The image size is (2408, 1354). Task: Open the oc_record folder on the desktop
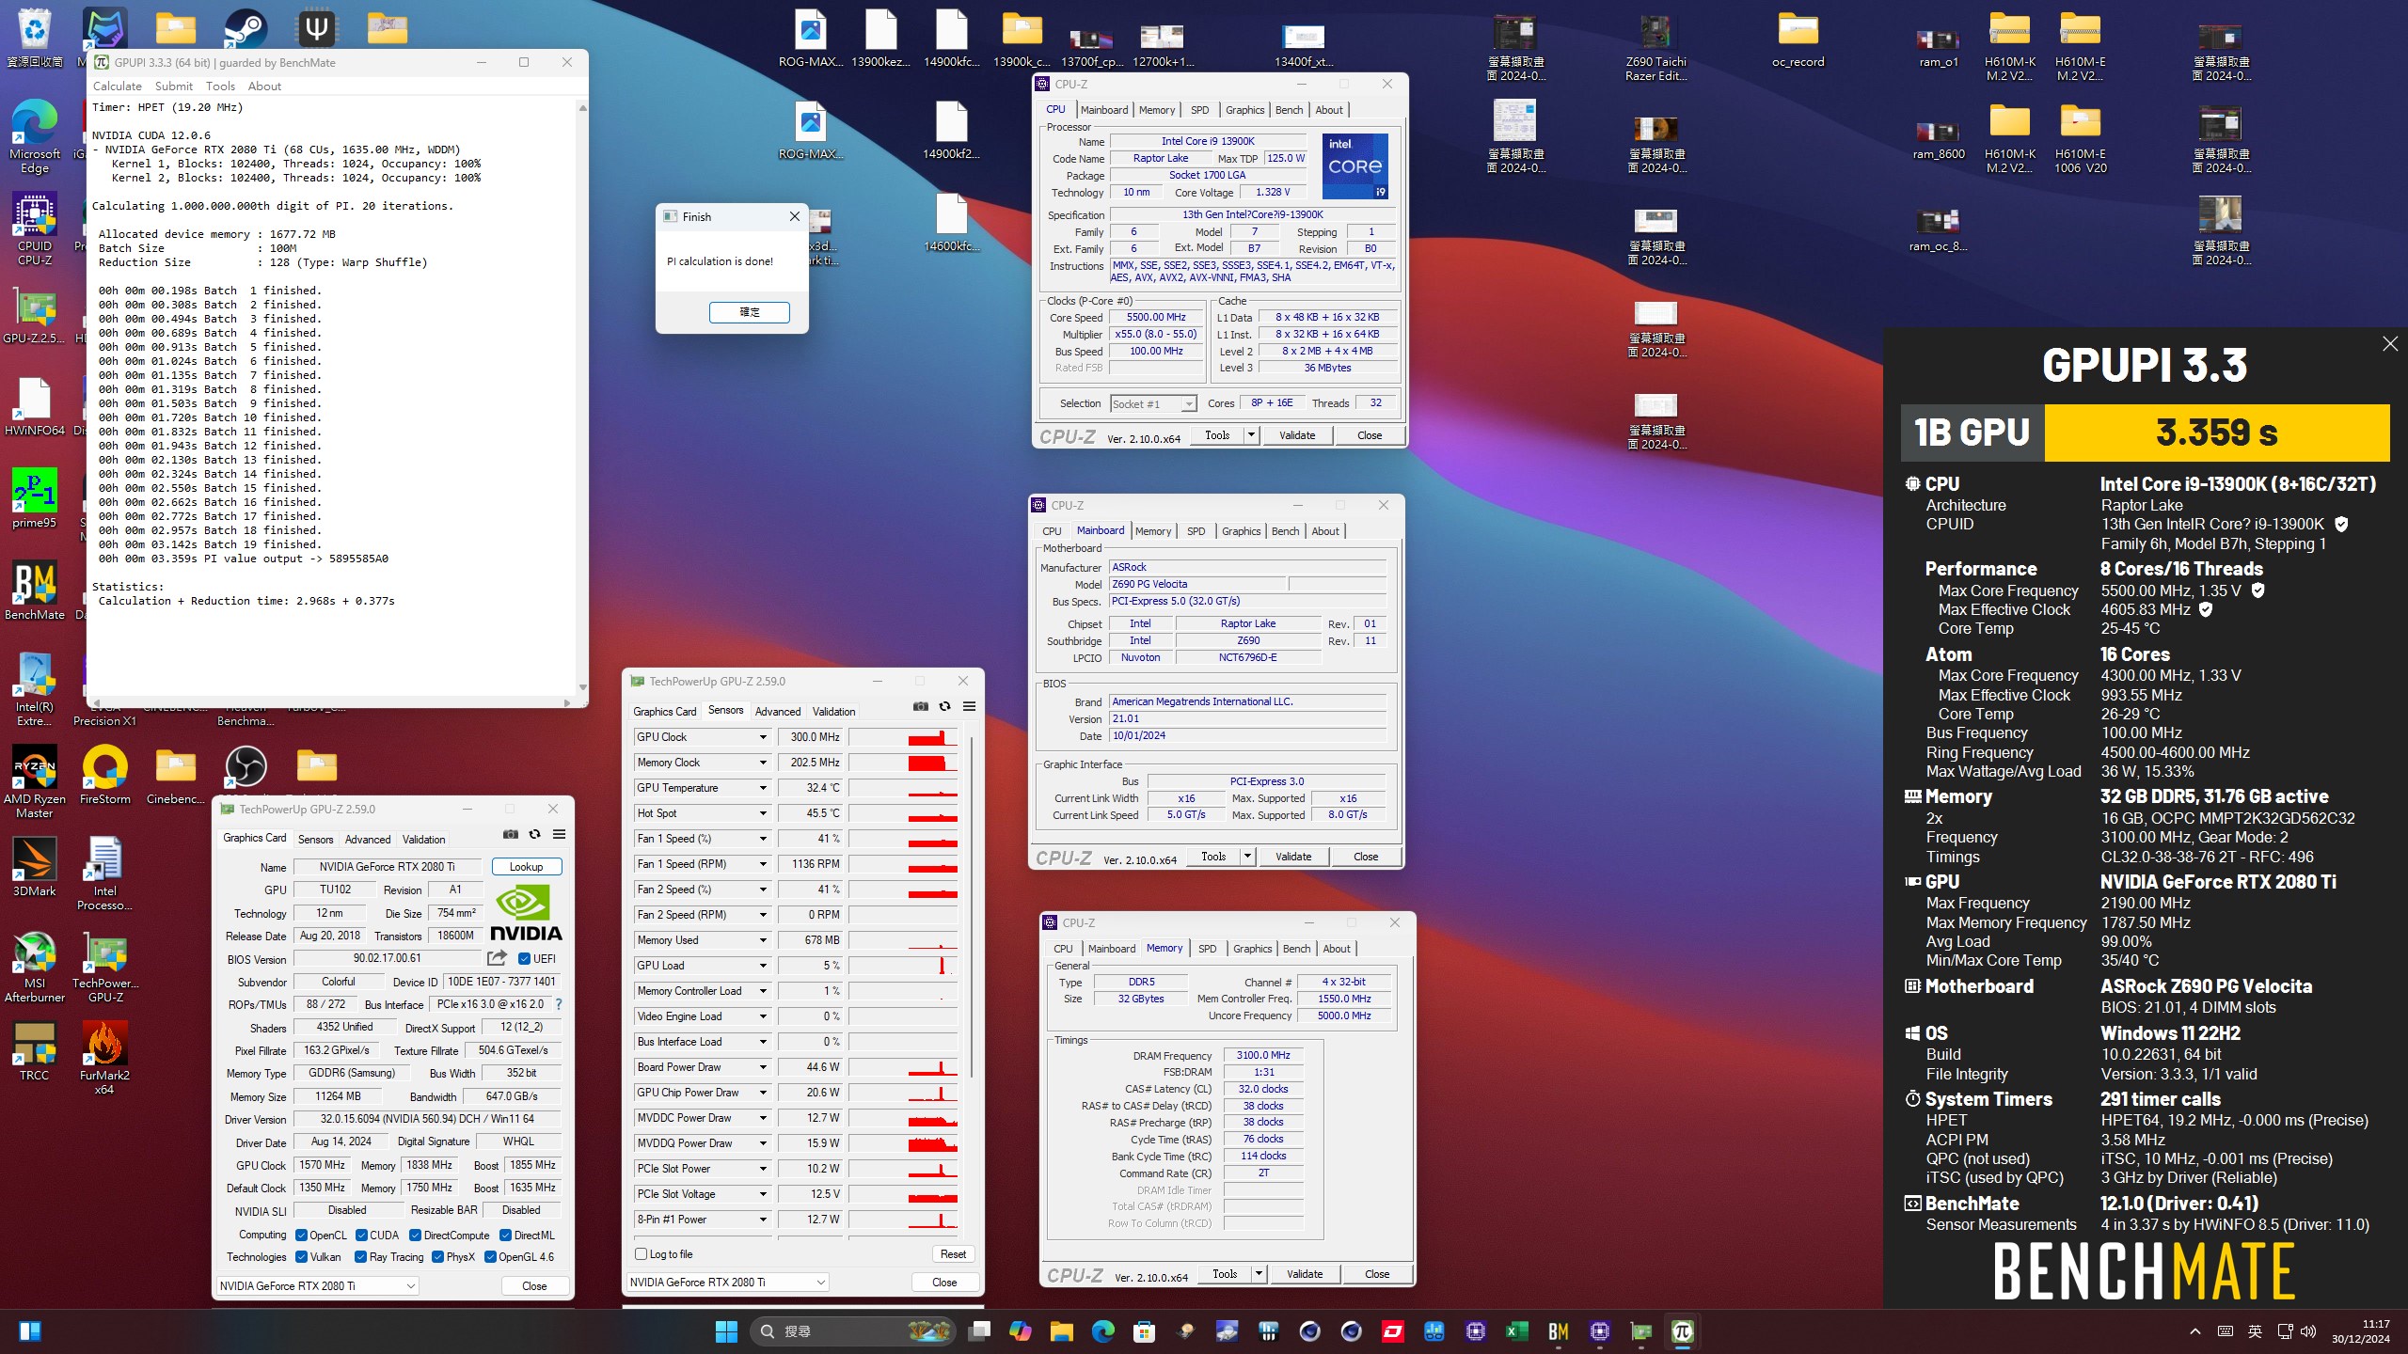click(1798, 39)
